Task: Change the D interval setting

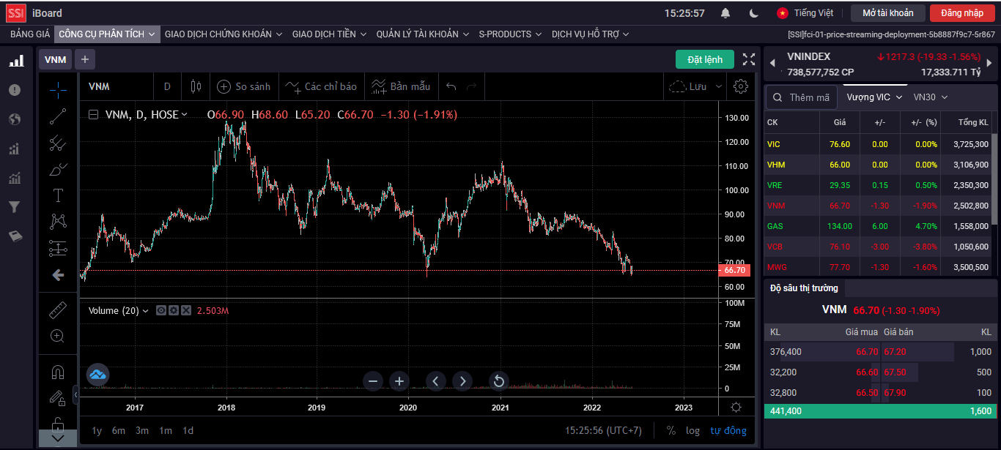Action: point(167,86)
